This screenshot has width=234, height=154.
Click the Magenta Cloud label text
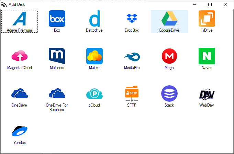tap(20, 68)
